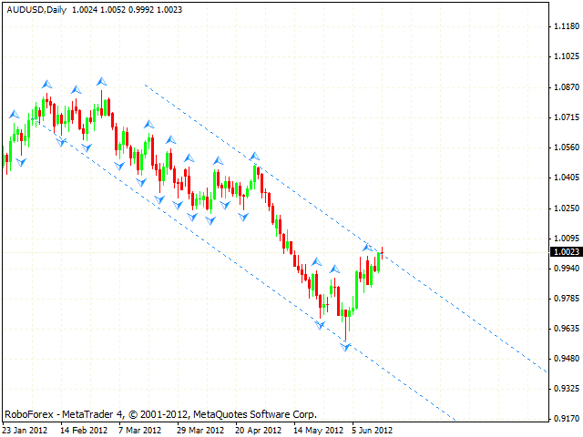Click the 1.0405 price axis label
The width and height of the screenshot is (583, 437).
click(x=565, y=178)
